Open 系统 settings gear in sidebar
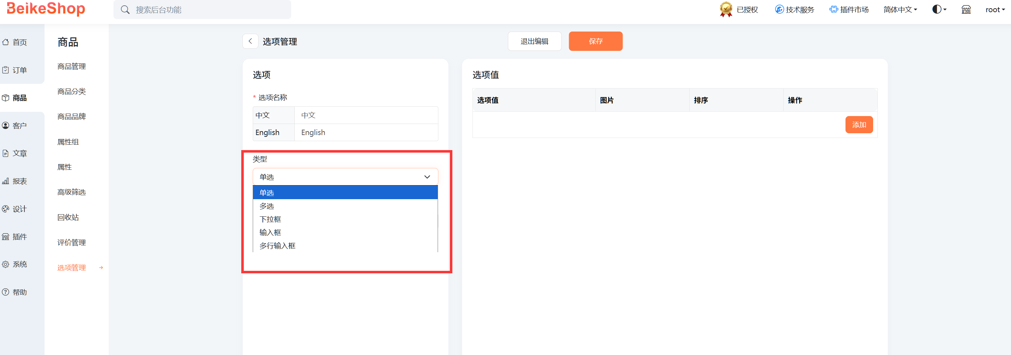 (5, 264)
